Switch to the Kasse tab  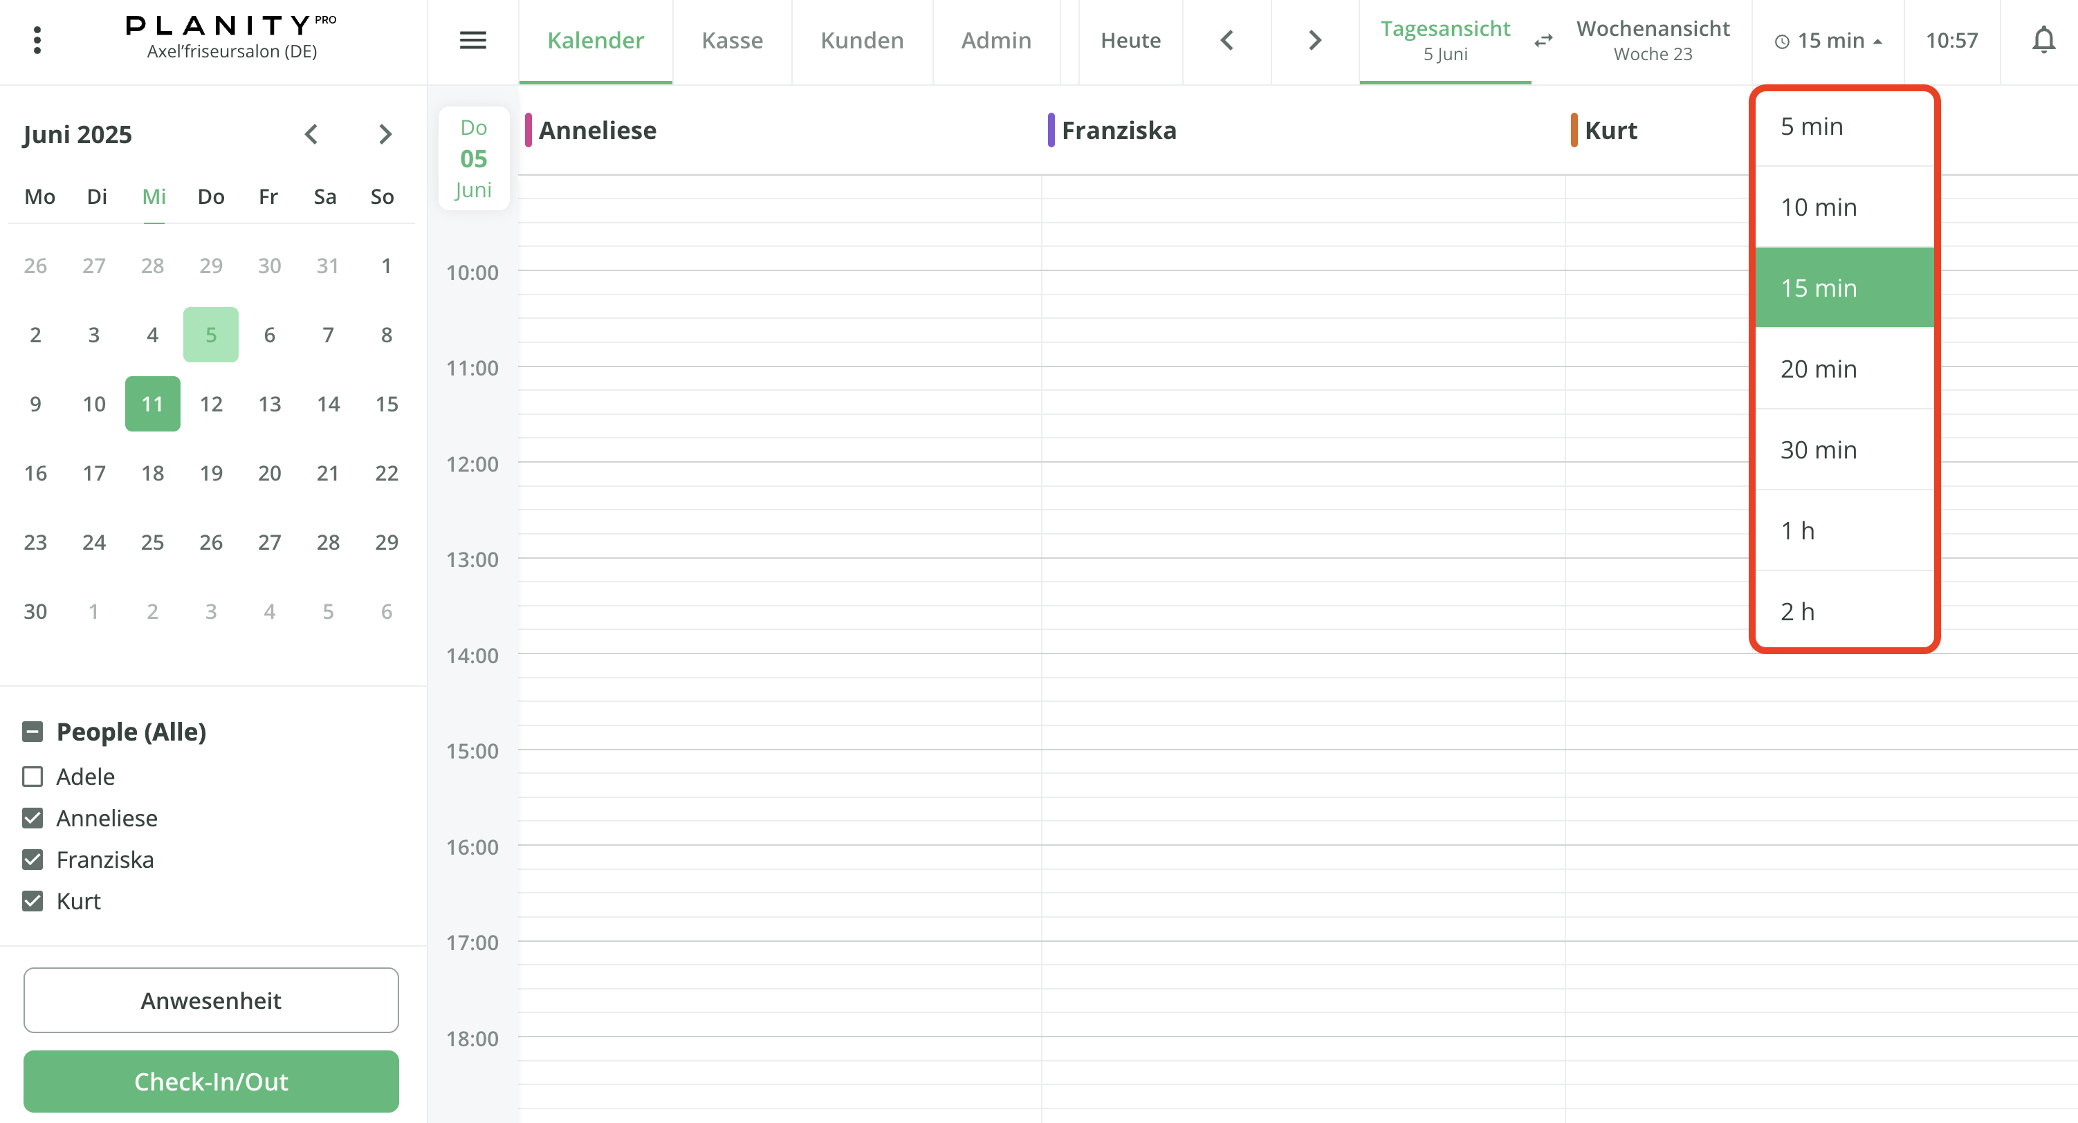pos(732,40)
